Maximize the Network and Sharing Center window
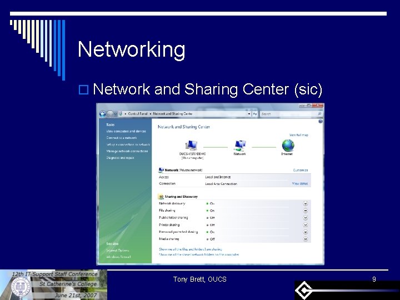This screenshot has height=300, width=400. tap(308, 106)
